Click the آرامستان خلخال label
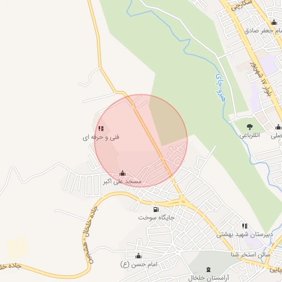 click(x=209, y=278)
